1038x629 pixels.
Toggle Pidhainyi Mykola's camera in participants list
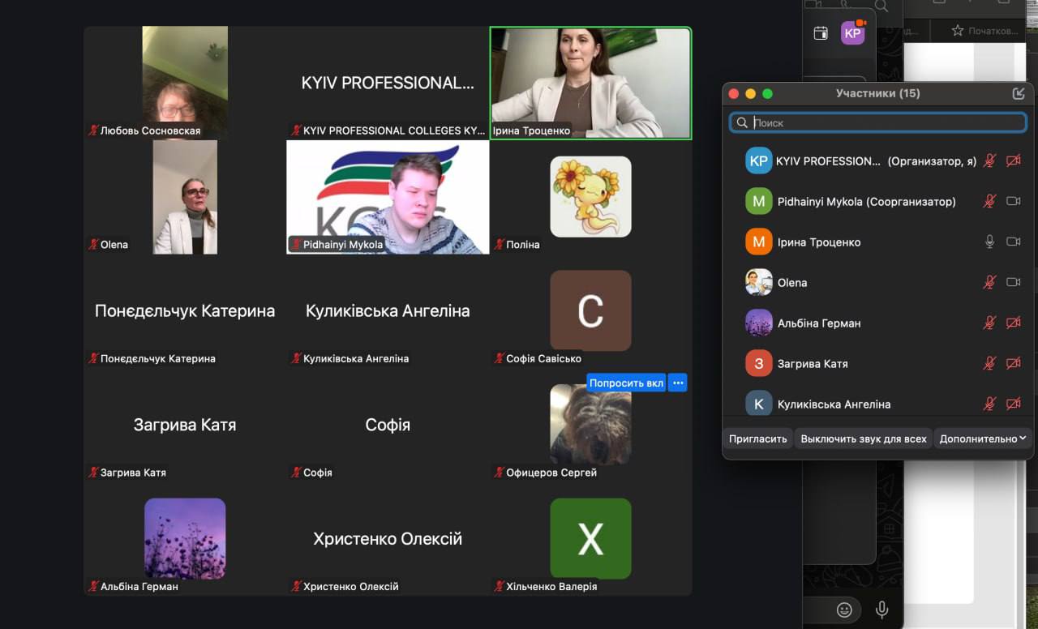[1013, 201]
